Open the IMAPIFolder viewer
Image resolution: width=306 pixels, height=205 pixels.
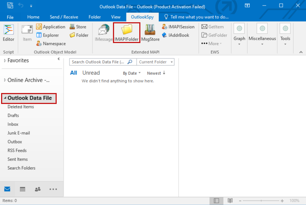point(126,33)
